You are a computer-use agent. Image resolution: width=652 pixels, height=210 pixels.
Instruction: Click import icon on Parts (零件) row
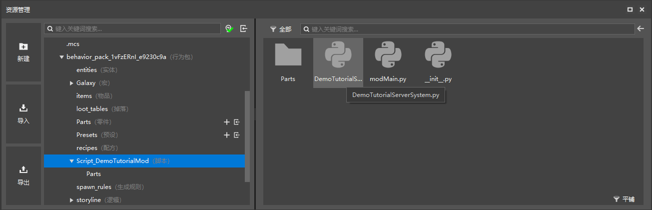coord(237,122)
